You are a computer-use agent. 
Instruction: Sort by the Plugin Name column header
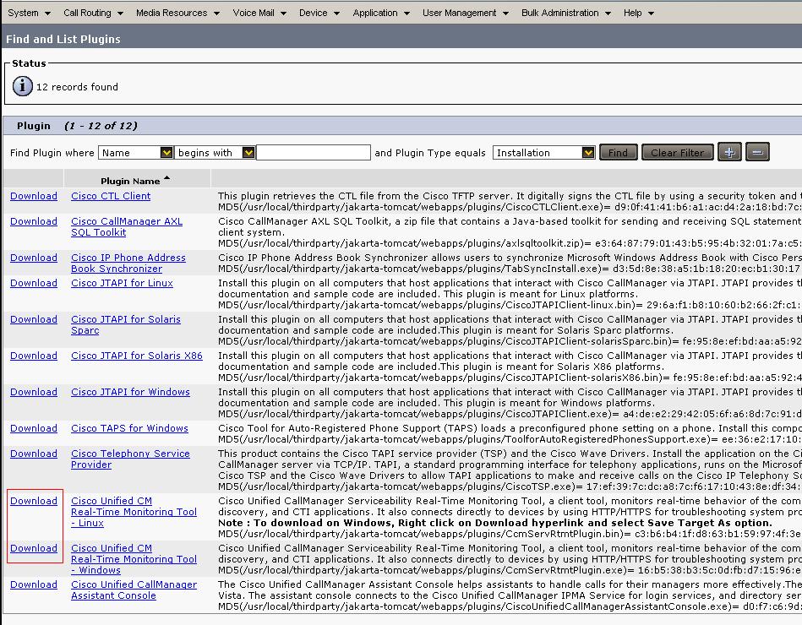click(130, 181)
